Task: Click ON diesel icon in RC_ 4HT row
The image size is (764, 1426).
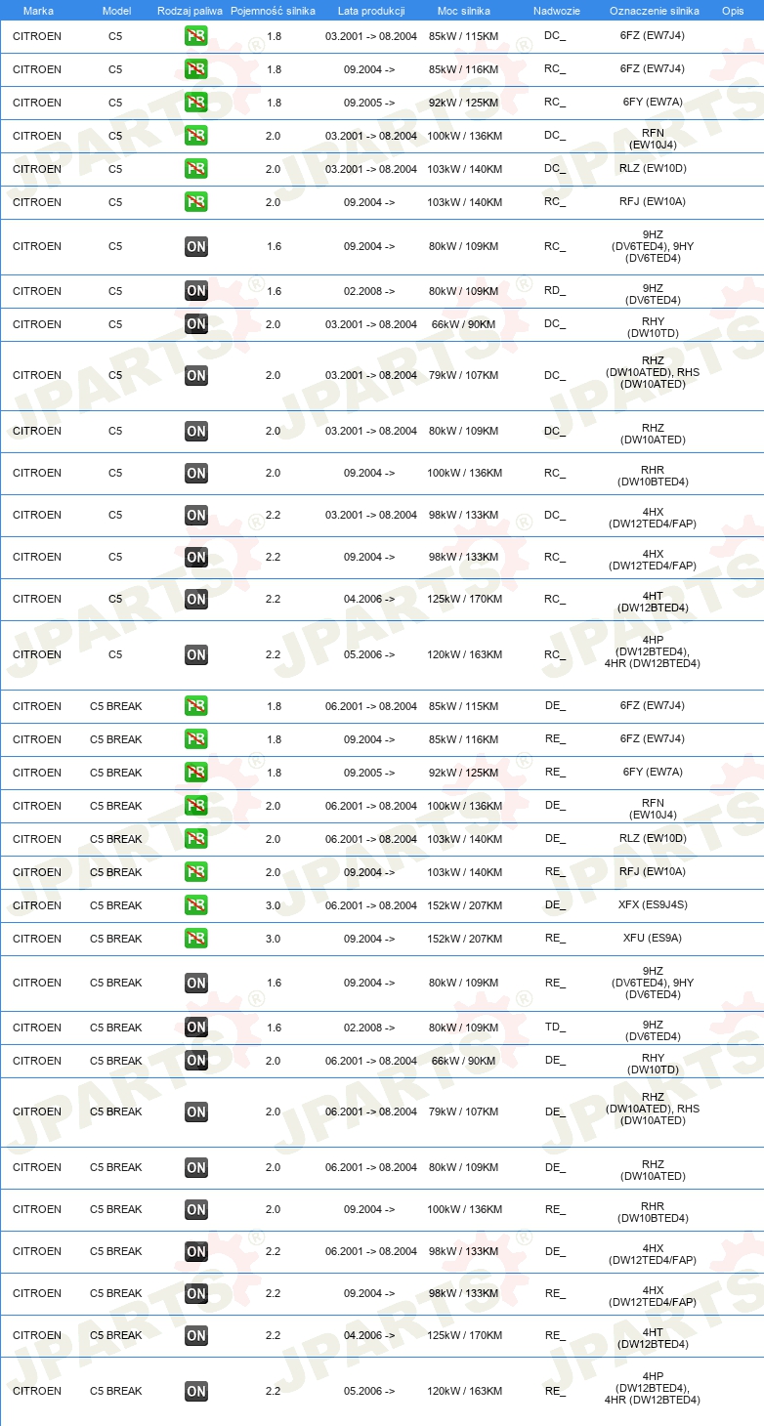Action: (x=196, y=599)
